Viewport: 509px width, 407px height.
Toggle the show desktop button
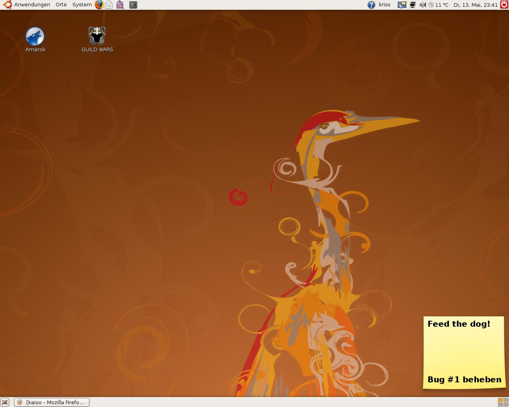[x=5, y=402]
